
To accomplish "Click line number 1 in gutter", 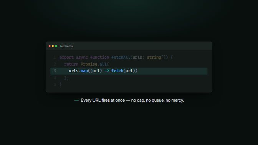I will (x=55, y=57).
